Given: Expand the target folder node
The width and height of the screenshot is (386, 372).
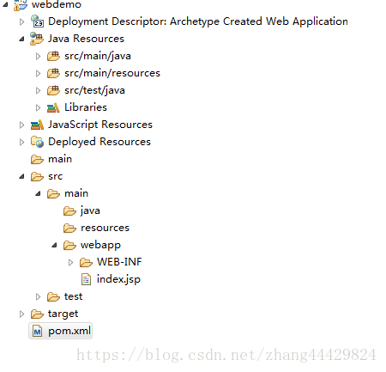Looking at the screenshot, I should pos(21,314).
